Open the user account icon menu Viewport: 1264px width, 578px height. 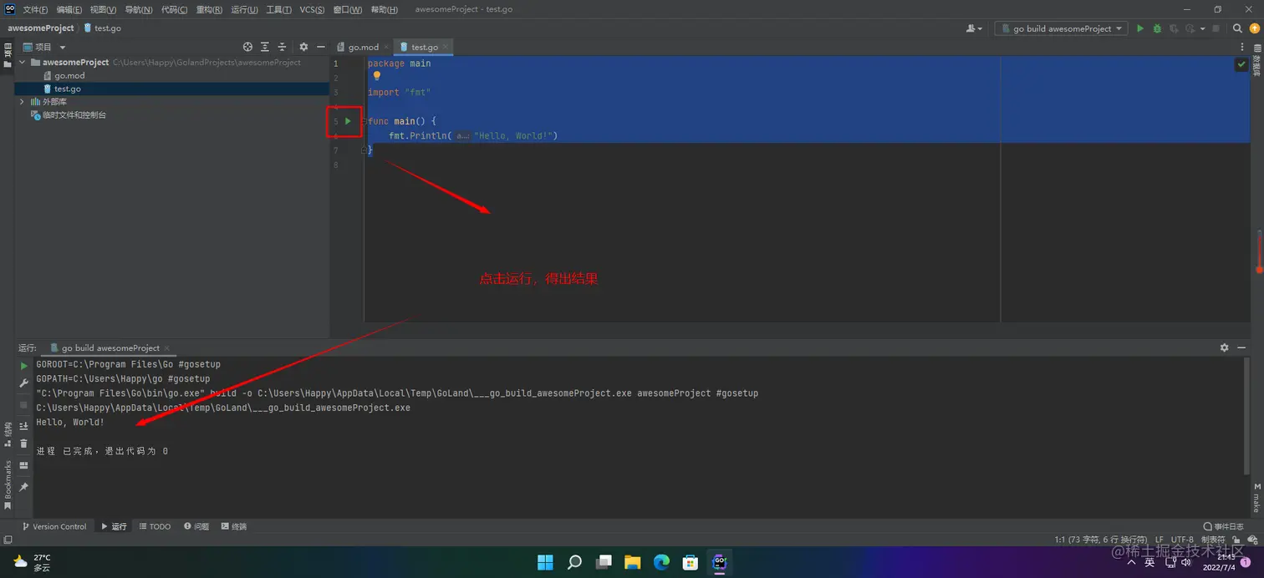pyautogui.click(x=974, y=28)
